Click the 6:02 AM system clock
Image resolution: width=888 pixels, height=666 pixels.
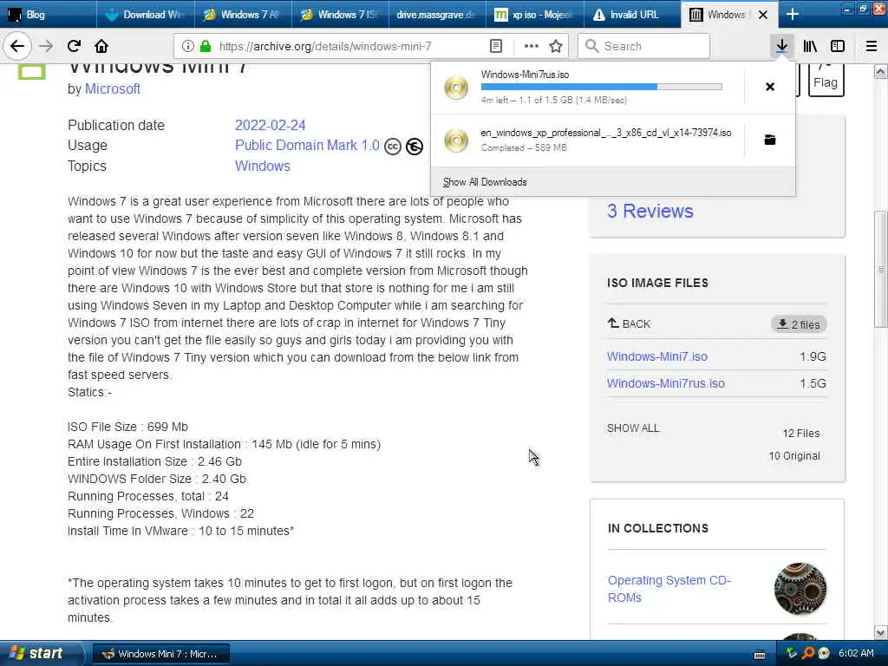(856, 653)
